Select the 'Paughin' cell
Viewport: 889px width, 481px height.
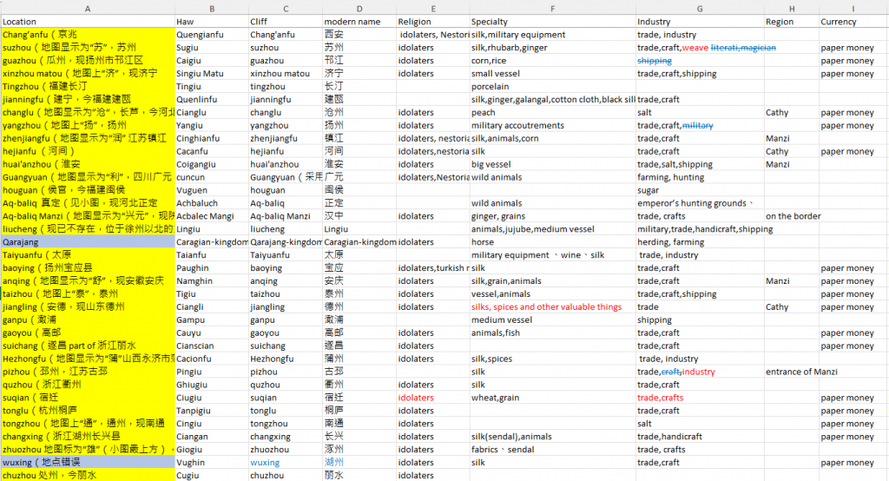click(212, 267)
